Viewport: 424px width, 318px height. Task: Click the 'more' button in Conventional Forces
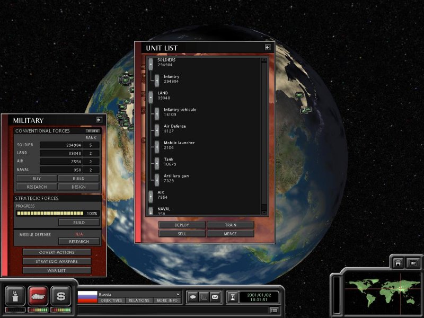tap(93, 130)
